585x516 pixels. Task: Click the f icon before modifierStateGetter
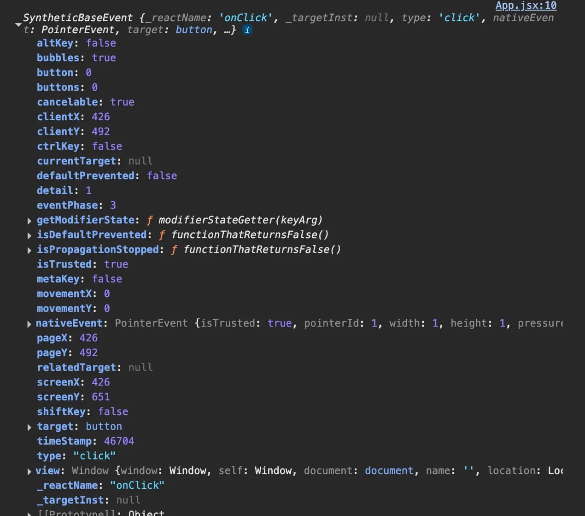150,220
